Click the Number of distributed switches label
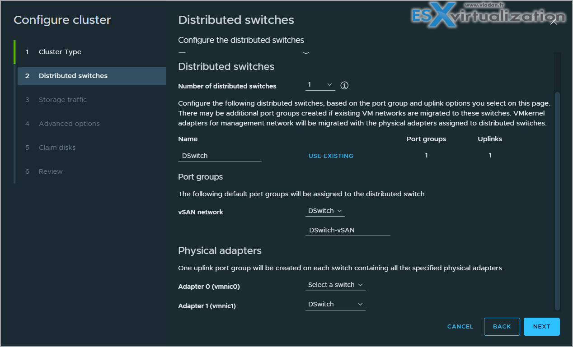Image resolution: width=573 pixels, height=347 pixels. (227, 86)
